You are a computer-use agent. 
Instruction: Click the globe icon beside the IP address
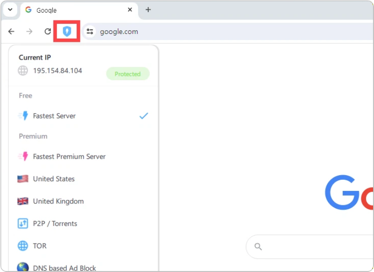point(23,71)
